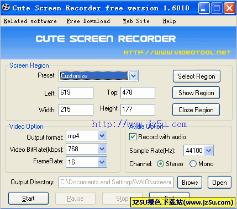This screenshot has width=237, height=209.
Task: Click the Select Region button
Action: coord(197,76)
